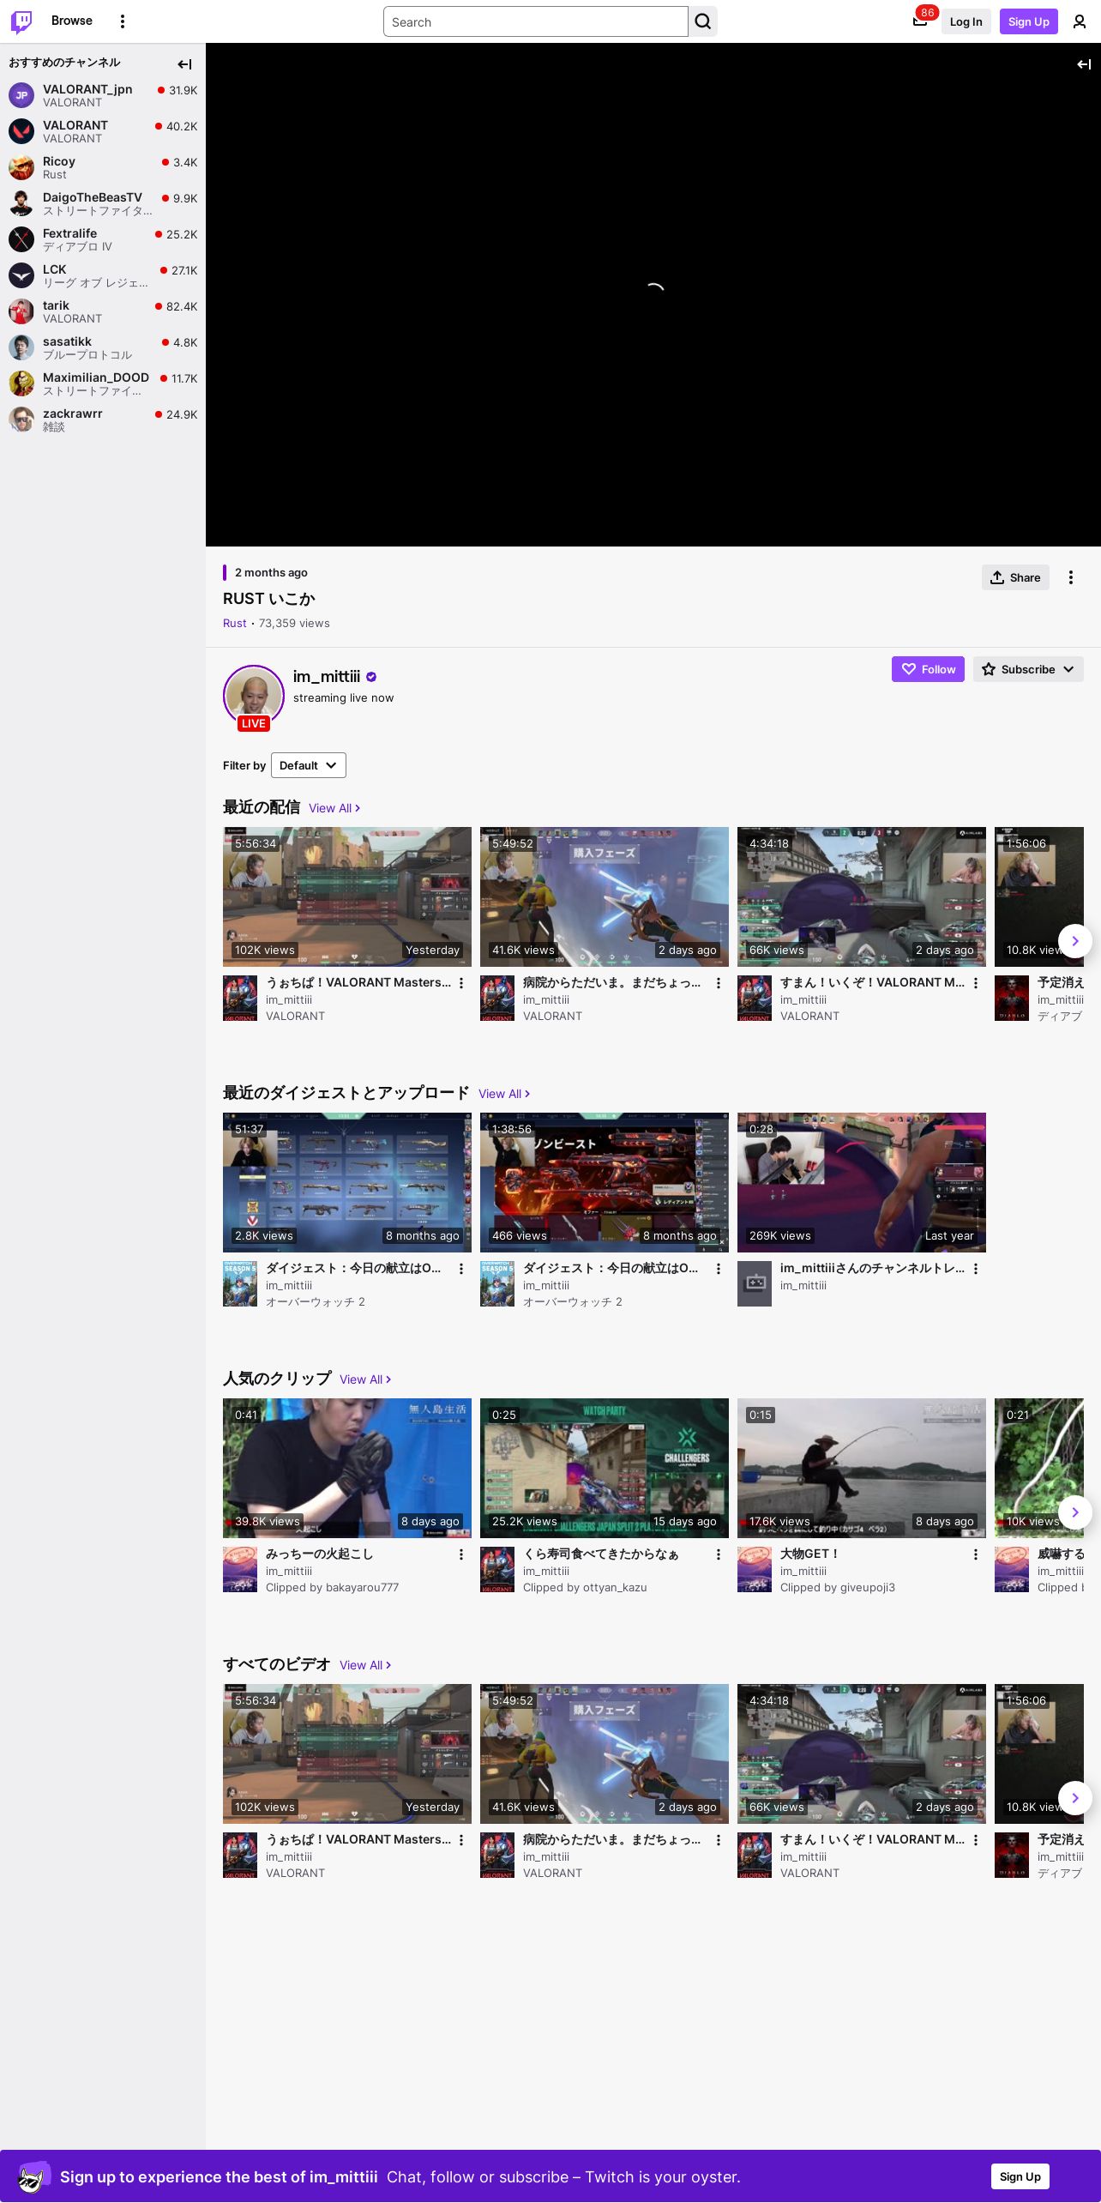This screenshot has width=1101, height=2203.
Task: Open options for 病院からただいま video in 最近の配信
Action: coord(719,983)
